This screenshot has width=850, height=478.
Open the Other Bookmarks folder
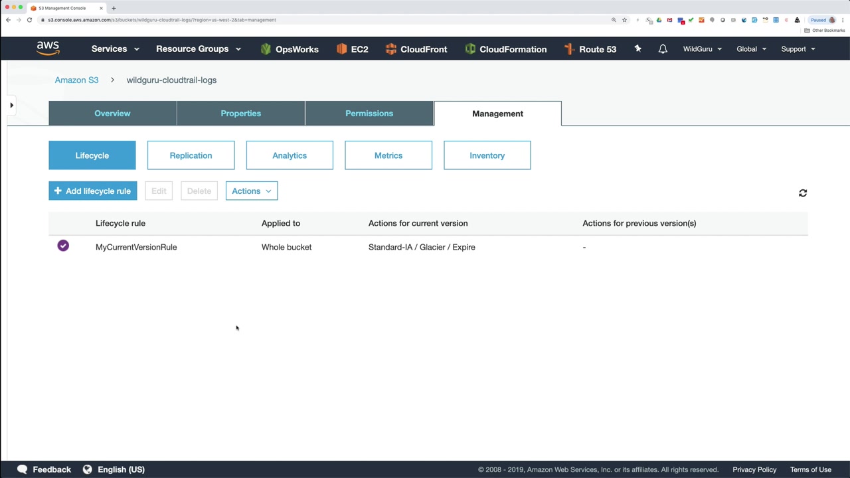(824, 31)
